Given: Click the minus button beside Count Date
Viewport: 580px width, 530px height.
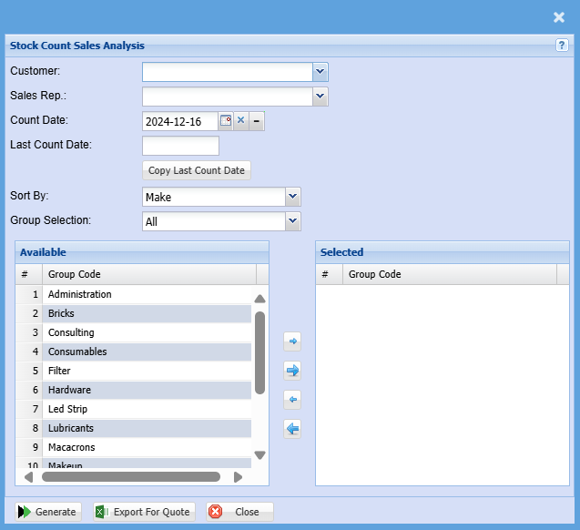Looking at the screenshot, I should tap(257, 121).
